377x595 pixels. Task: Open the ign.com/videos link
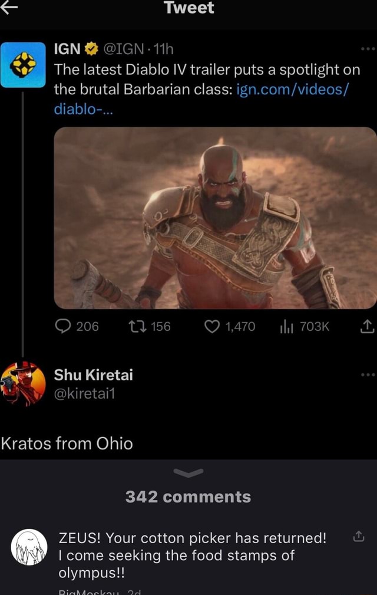[292, 89]
